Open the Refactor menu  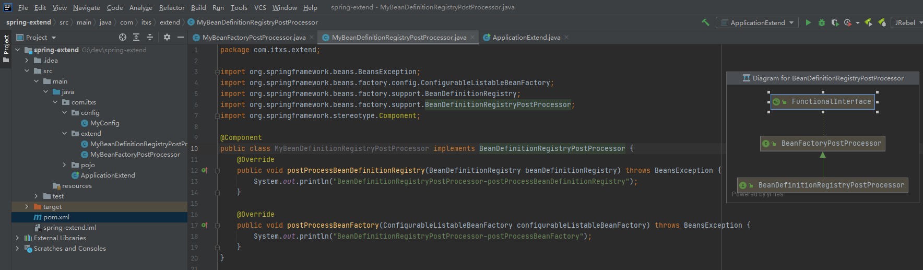[172, 7]
